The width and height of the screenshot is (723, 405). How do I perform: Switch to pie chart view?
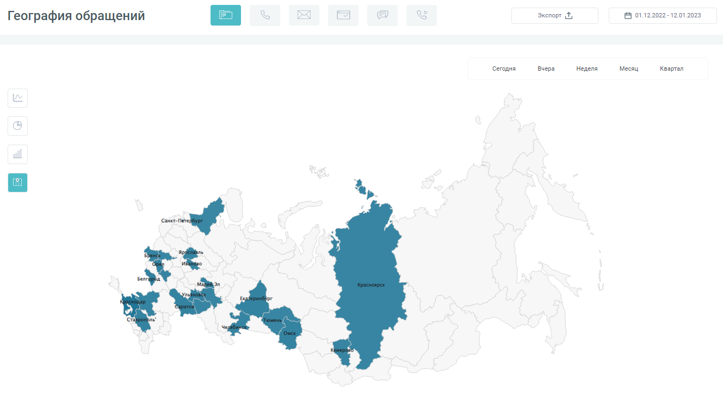[x=17, y=126]
